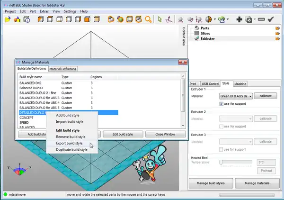Switch to the Material Definitions tab
This screenshot has width=284, height=200.
[62, 69]
